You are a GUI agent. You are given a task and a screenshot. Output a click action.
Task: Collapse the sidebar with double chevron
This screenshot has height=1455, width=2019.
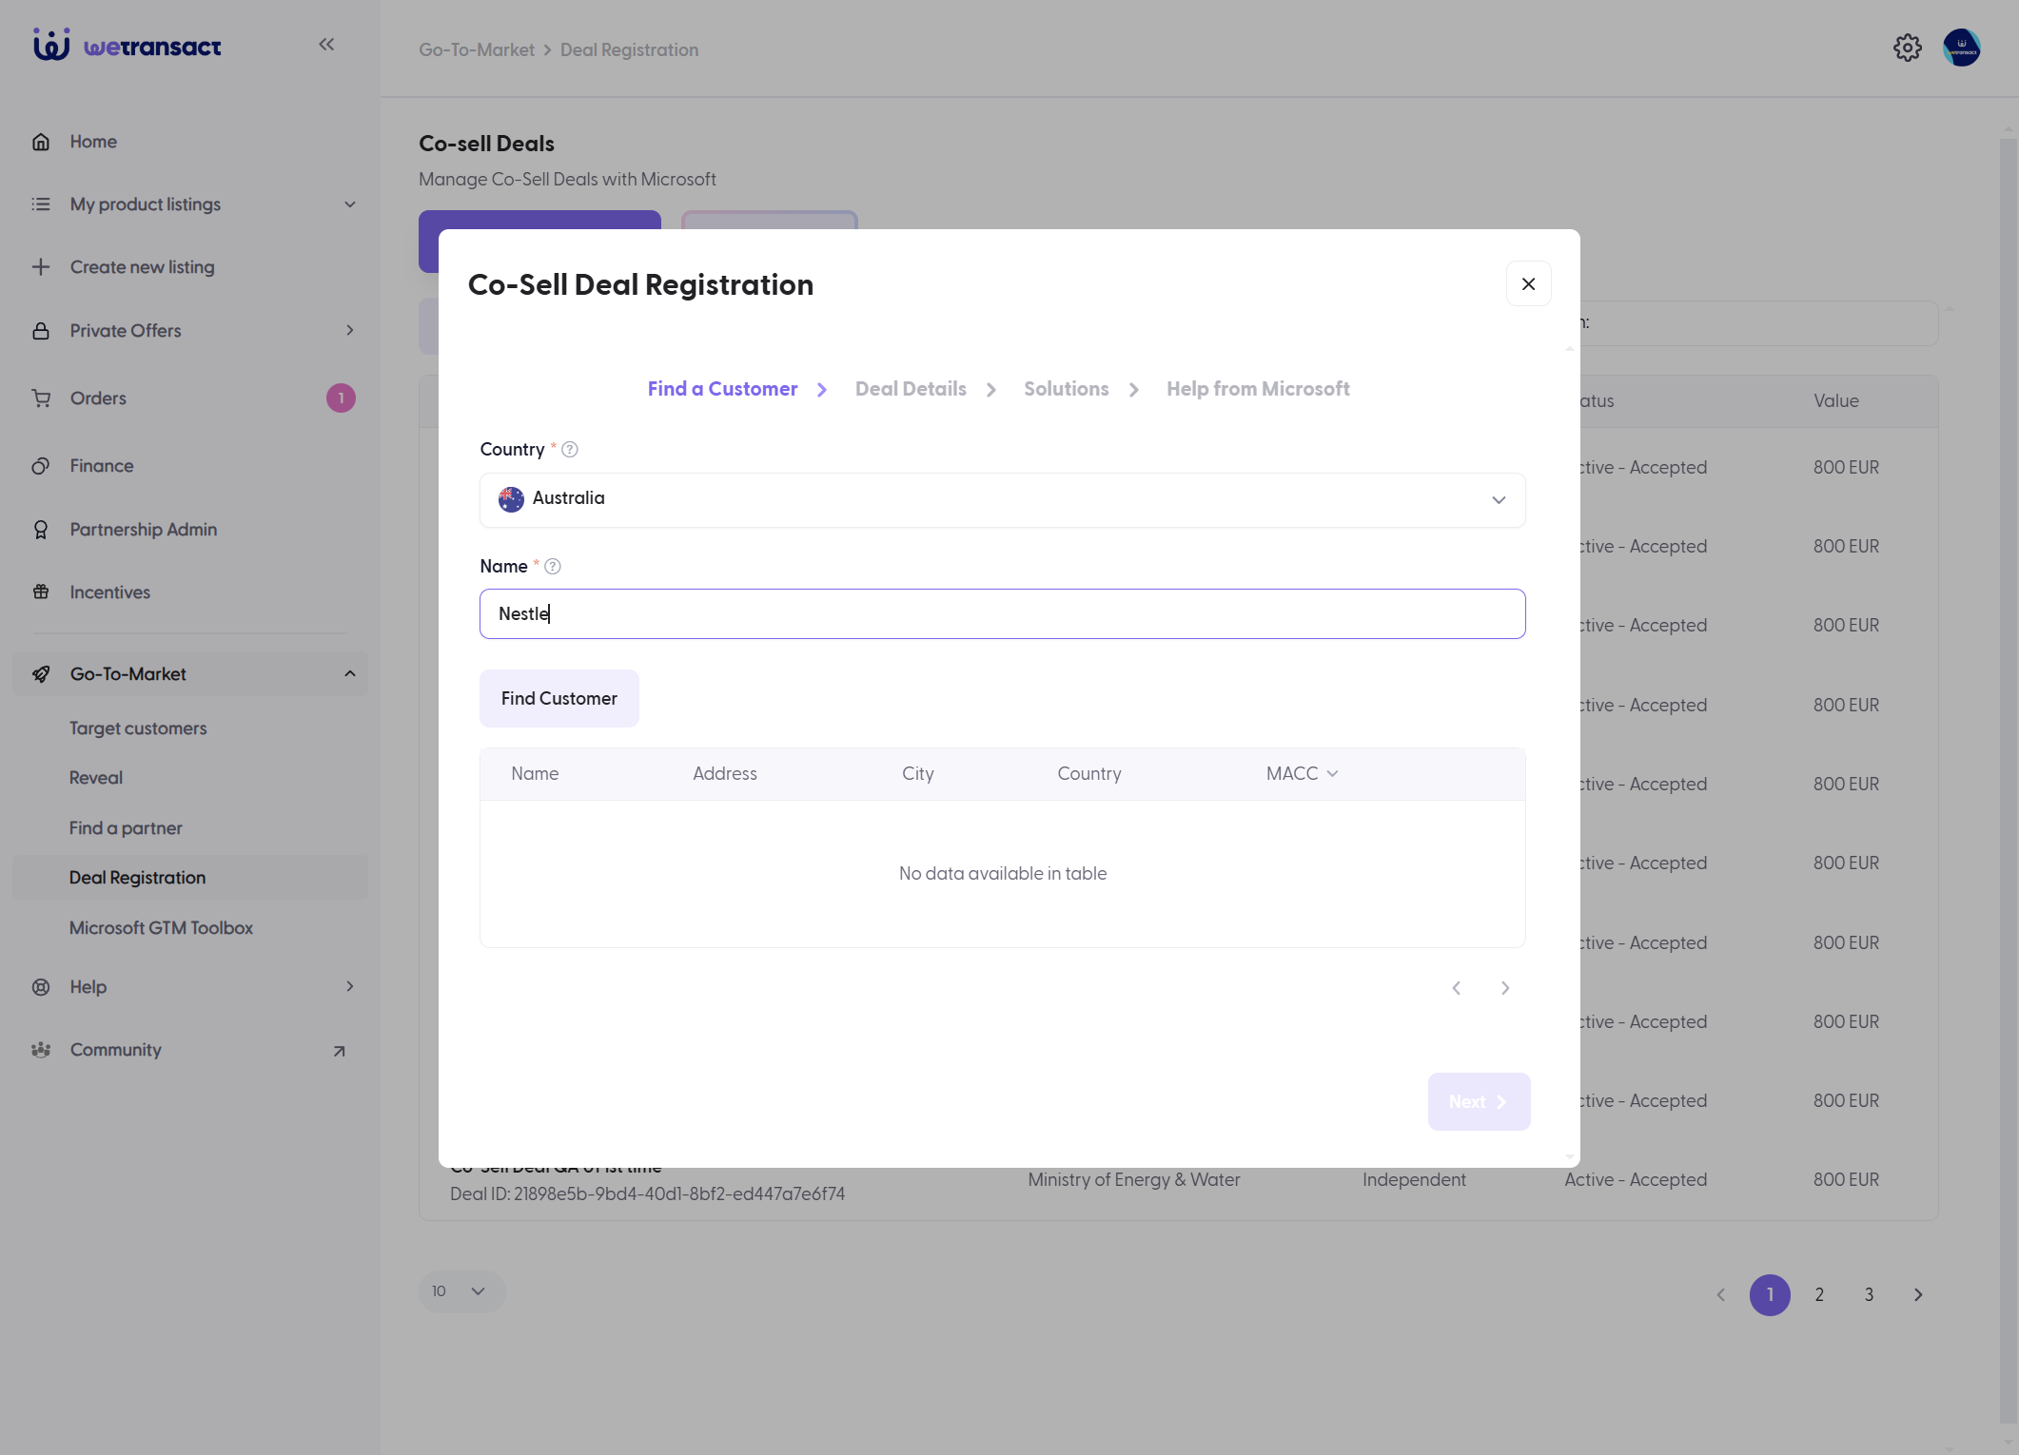326,44
